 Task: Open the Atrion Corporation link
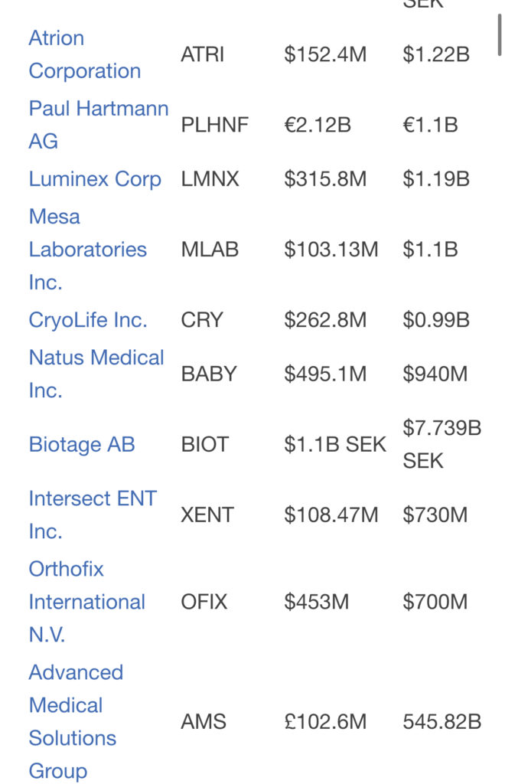84,54
